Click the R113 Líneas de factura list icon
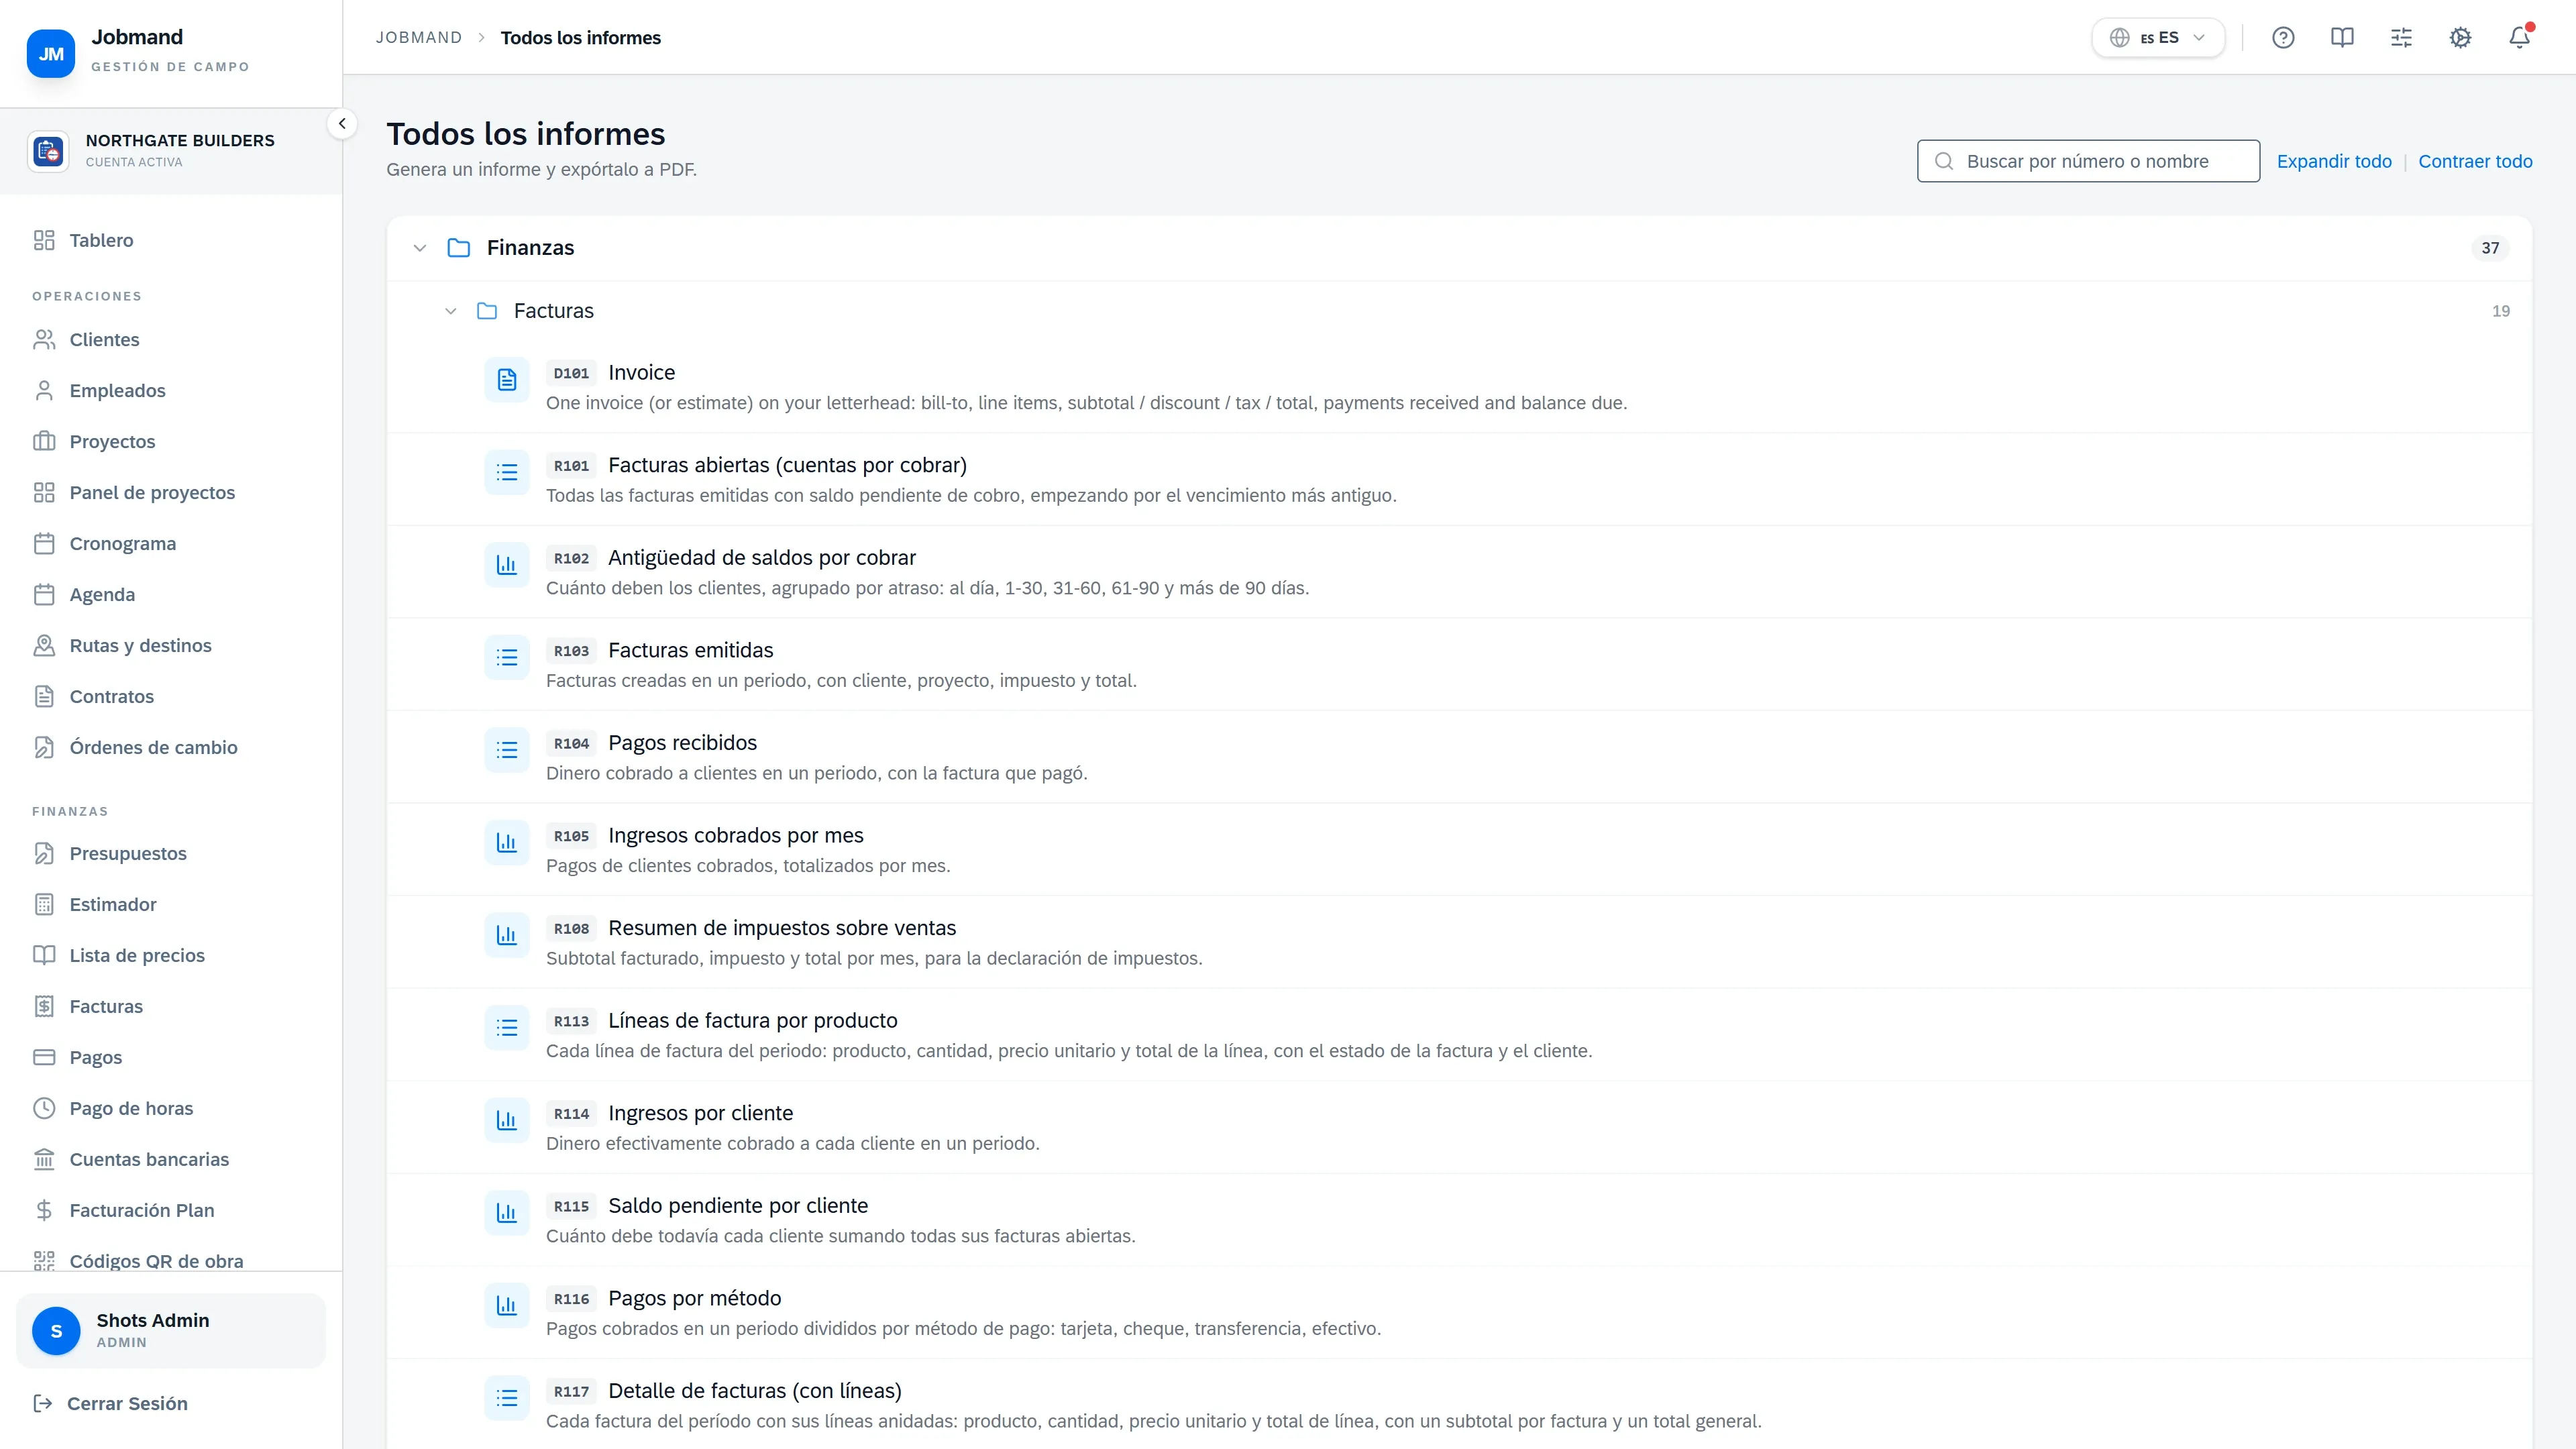 (507, 1028)
